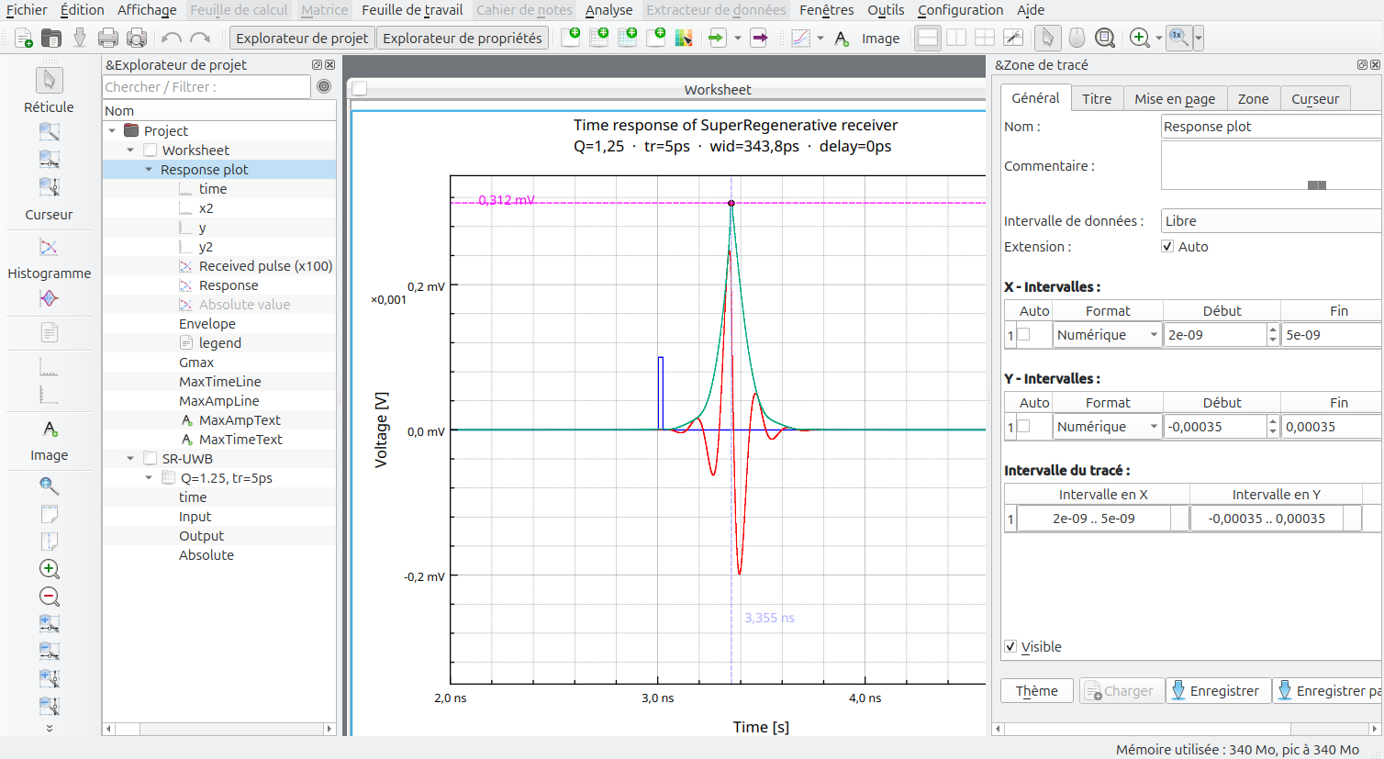1384x759 pixels.
Task: Click the undo arrow icon
Action: pyautogui.click(x=171, y=39)
